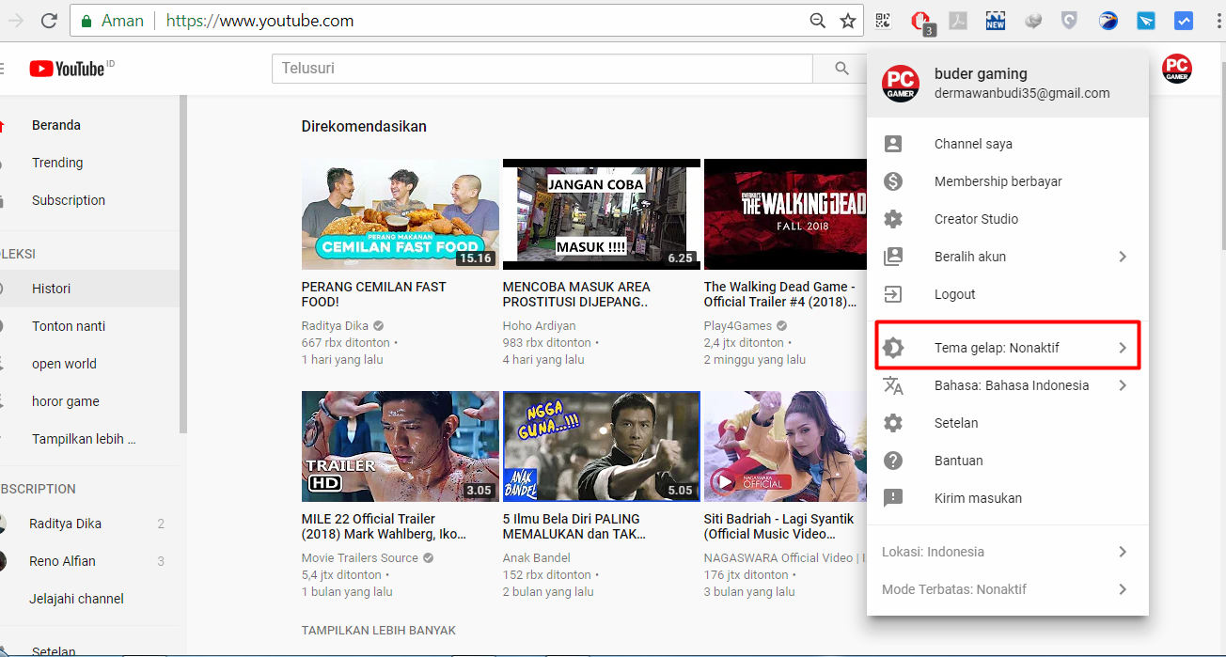
Task: Open Bantuan help menu item
Action: [1007, 461]
